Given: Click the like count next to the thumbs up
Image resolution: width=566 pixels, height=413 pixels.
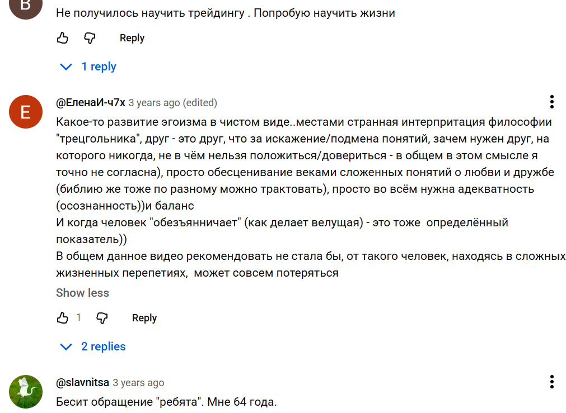Looking at the screenshot, I should (78, 317).
